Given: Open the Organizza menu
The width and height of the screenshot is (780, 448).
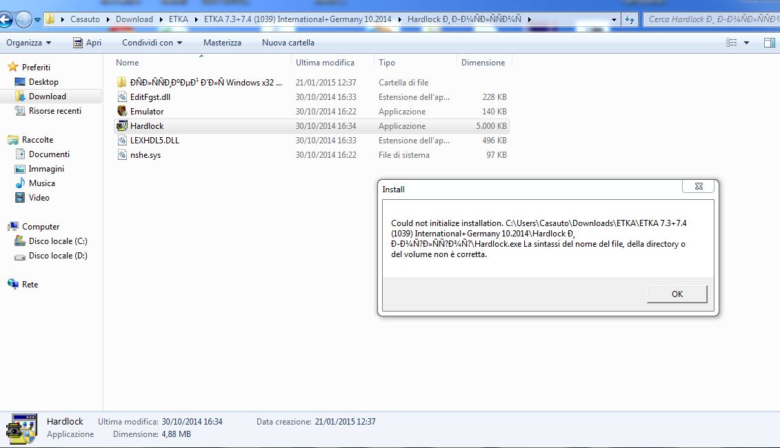Looking at the screenshot, I should [x=28, y=43].
